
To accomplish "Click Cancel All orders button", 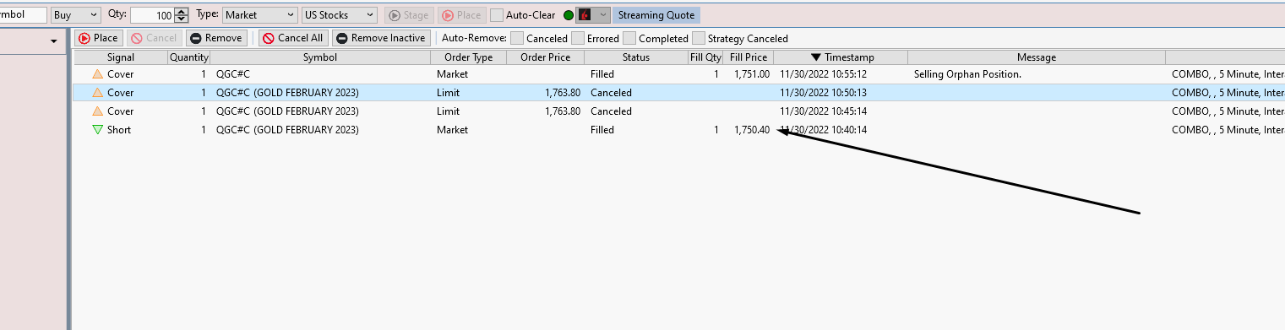I will point(292,38).
